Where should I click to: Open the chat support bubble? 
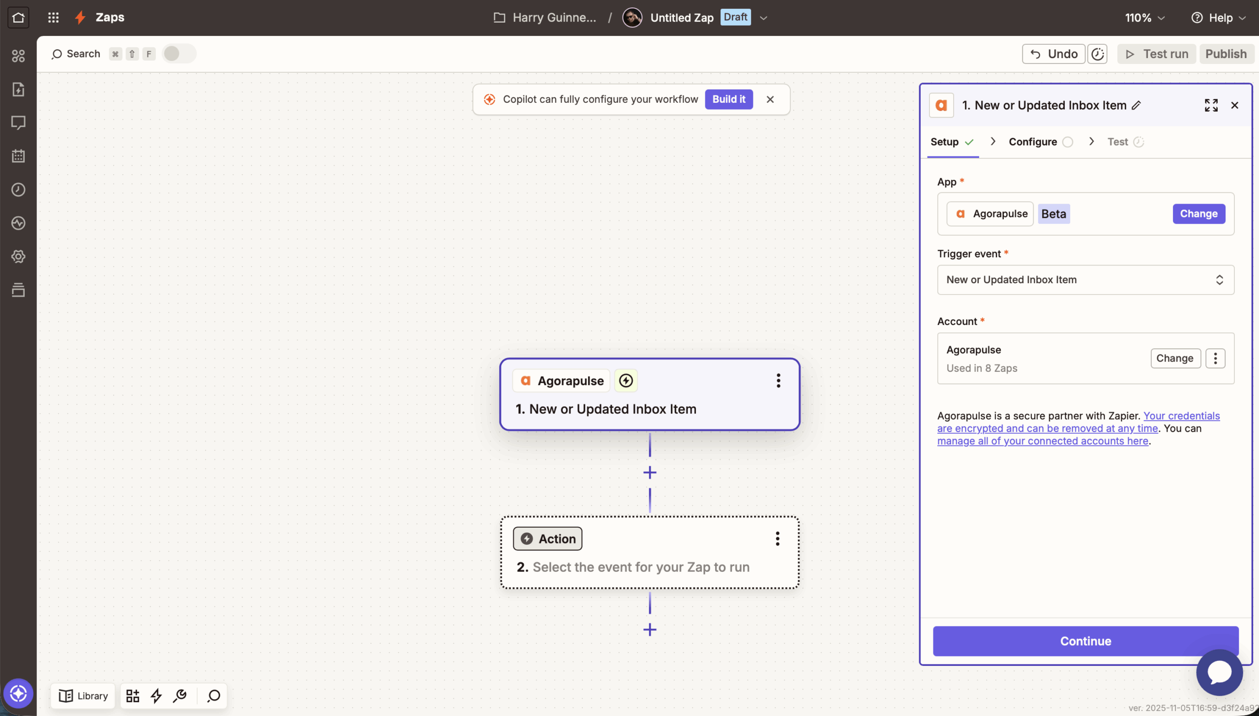pos(1219,672)
